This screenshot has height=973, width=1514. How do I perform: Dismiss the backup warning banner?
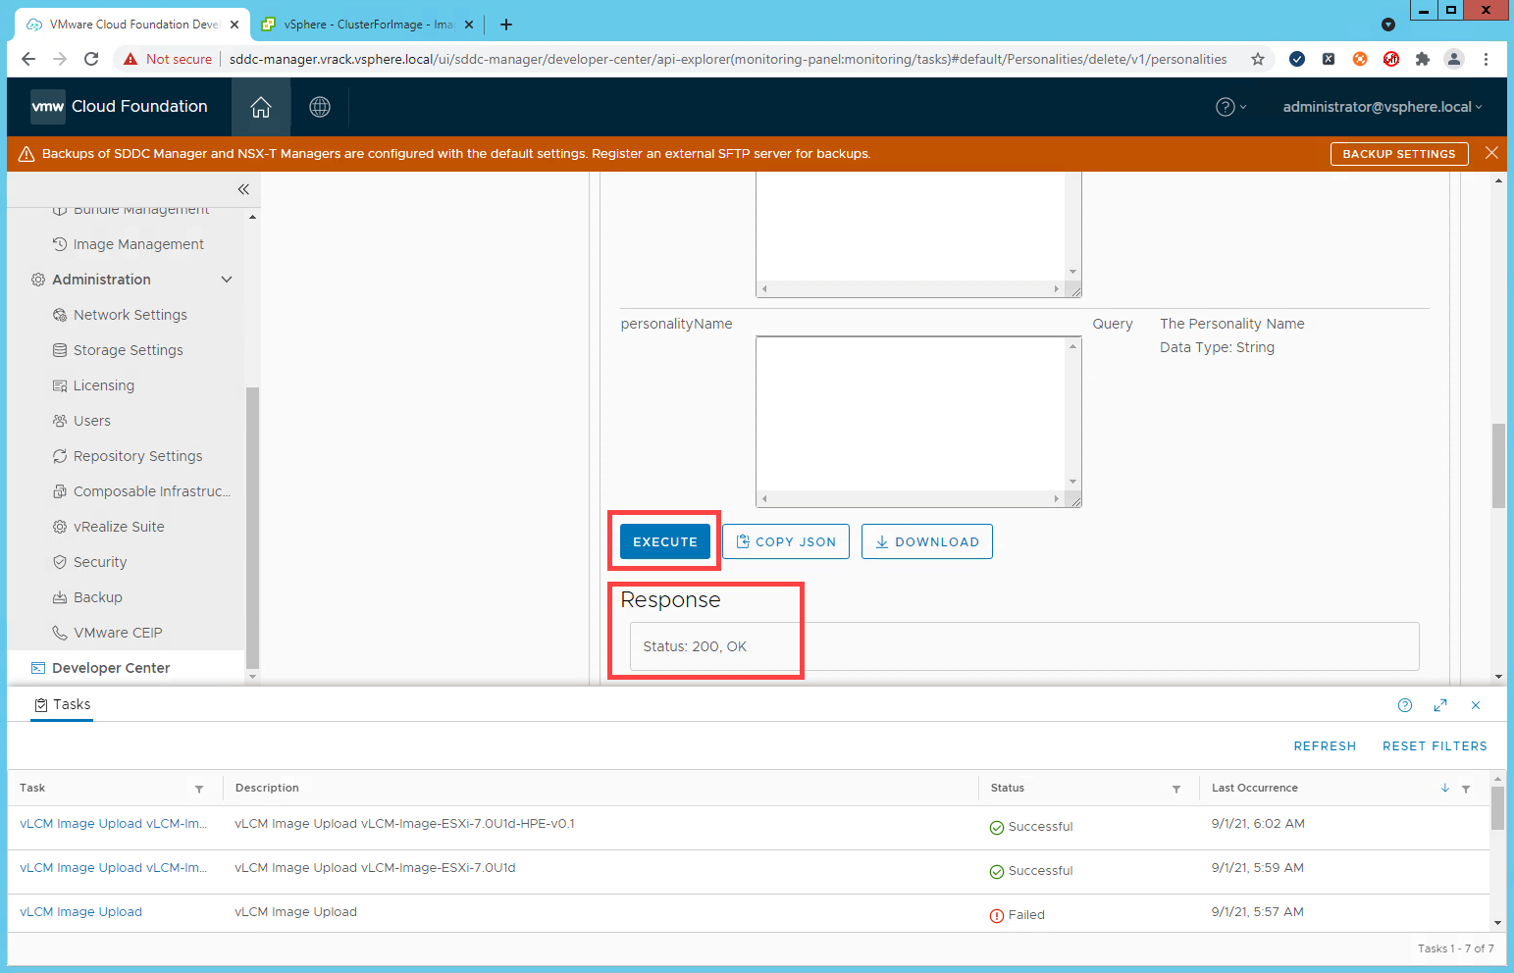click(1491, 153)
